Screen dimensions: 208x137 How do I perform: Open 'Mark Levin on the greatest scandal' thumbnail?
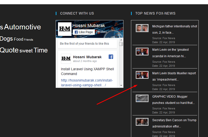pos(142,52)
